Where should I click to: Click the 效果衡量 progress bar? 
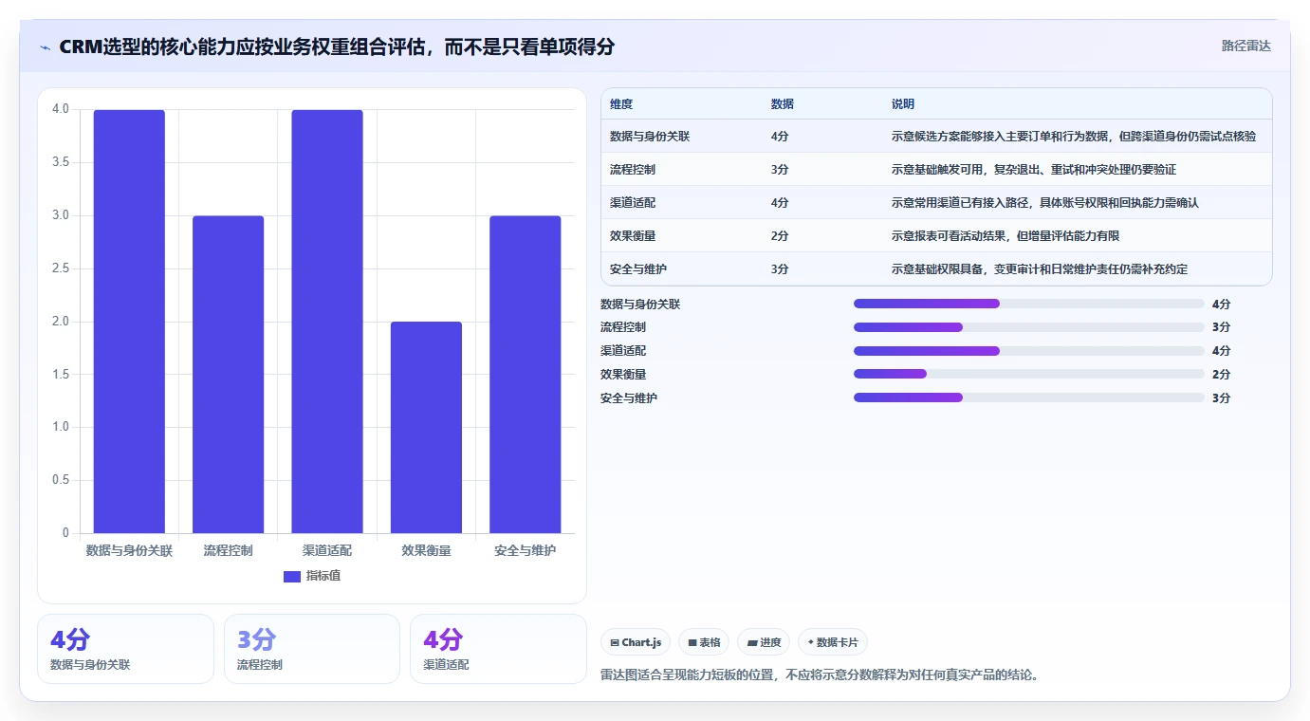1029,374
